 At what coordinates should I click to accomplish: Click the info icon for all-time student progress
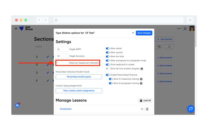tap(142, 69)
